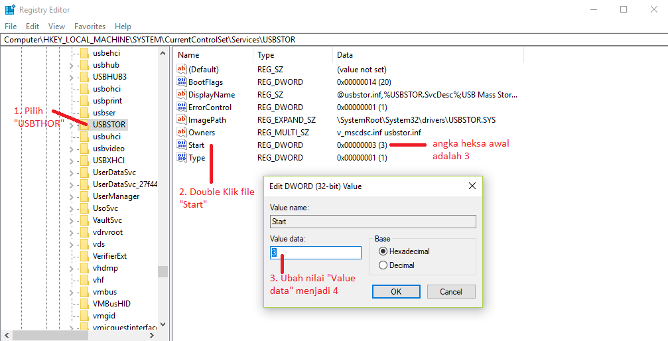
Task: Confirm the DWORD edit with OK
Action: pyautogui.click(x=396, y=291)
